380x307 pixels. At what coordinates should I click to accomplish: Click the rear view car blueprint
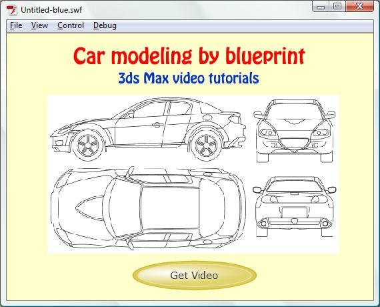pos(295,207)
